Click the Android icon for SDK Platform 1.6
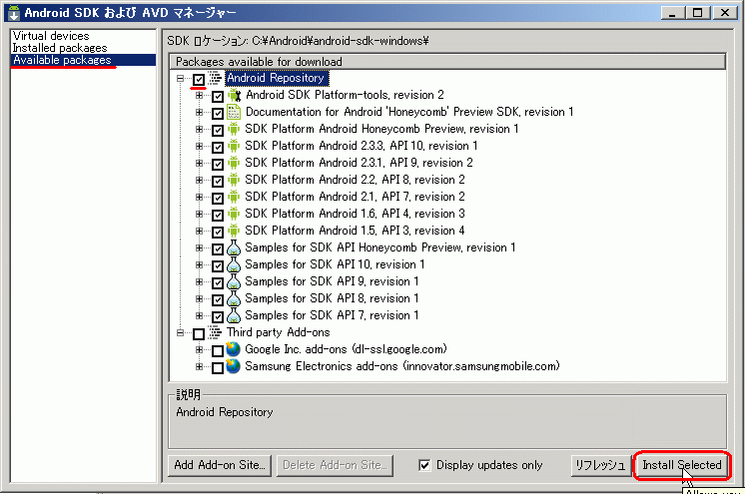 point(234,215)
